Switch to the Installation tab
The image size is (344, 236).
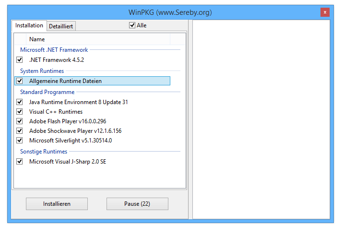click(x=29, y=25)
